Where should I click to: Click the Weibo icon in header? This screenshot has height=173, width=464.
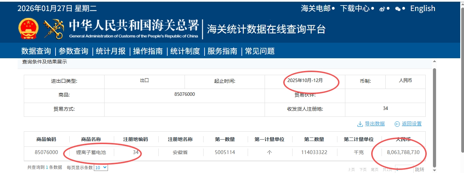[382, 9]
